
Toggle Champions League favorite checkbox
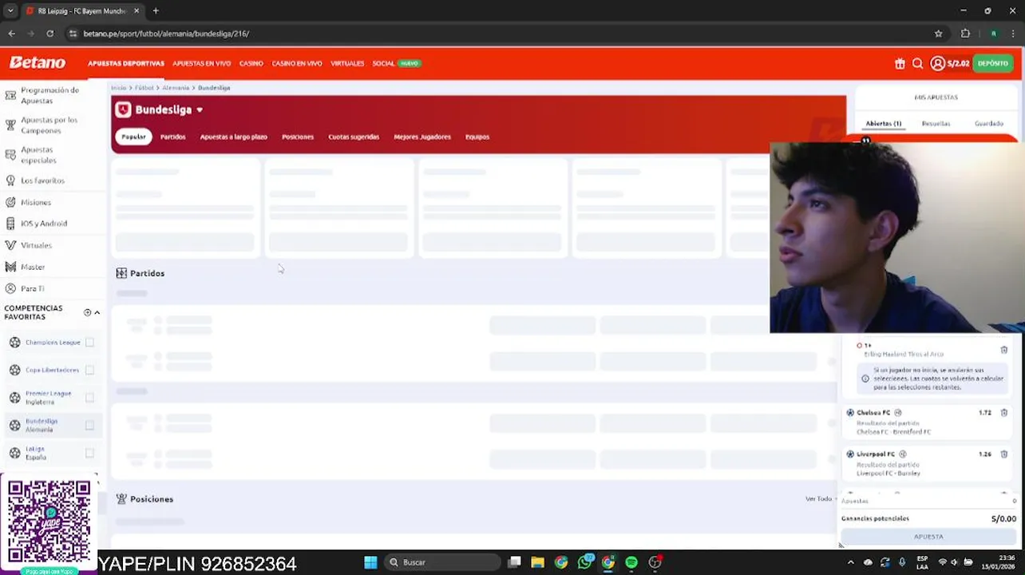tap(89, 343)
